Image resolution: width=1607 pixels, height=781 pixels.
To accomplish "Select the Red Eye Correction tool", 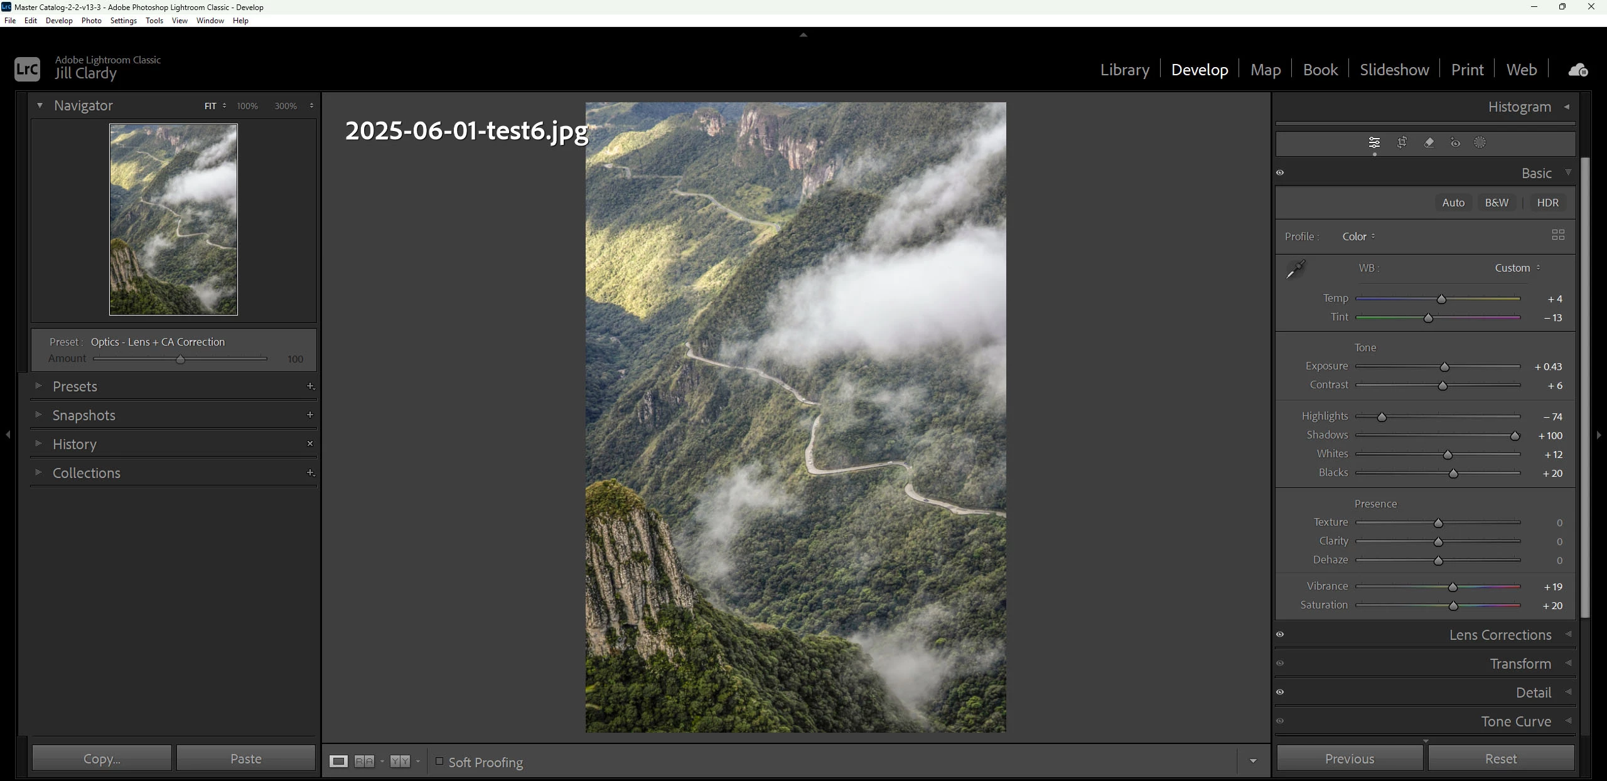I will (x=1455, y=143).
